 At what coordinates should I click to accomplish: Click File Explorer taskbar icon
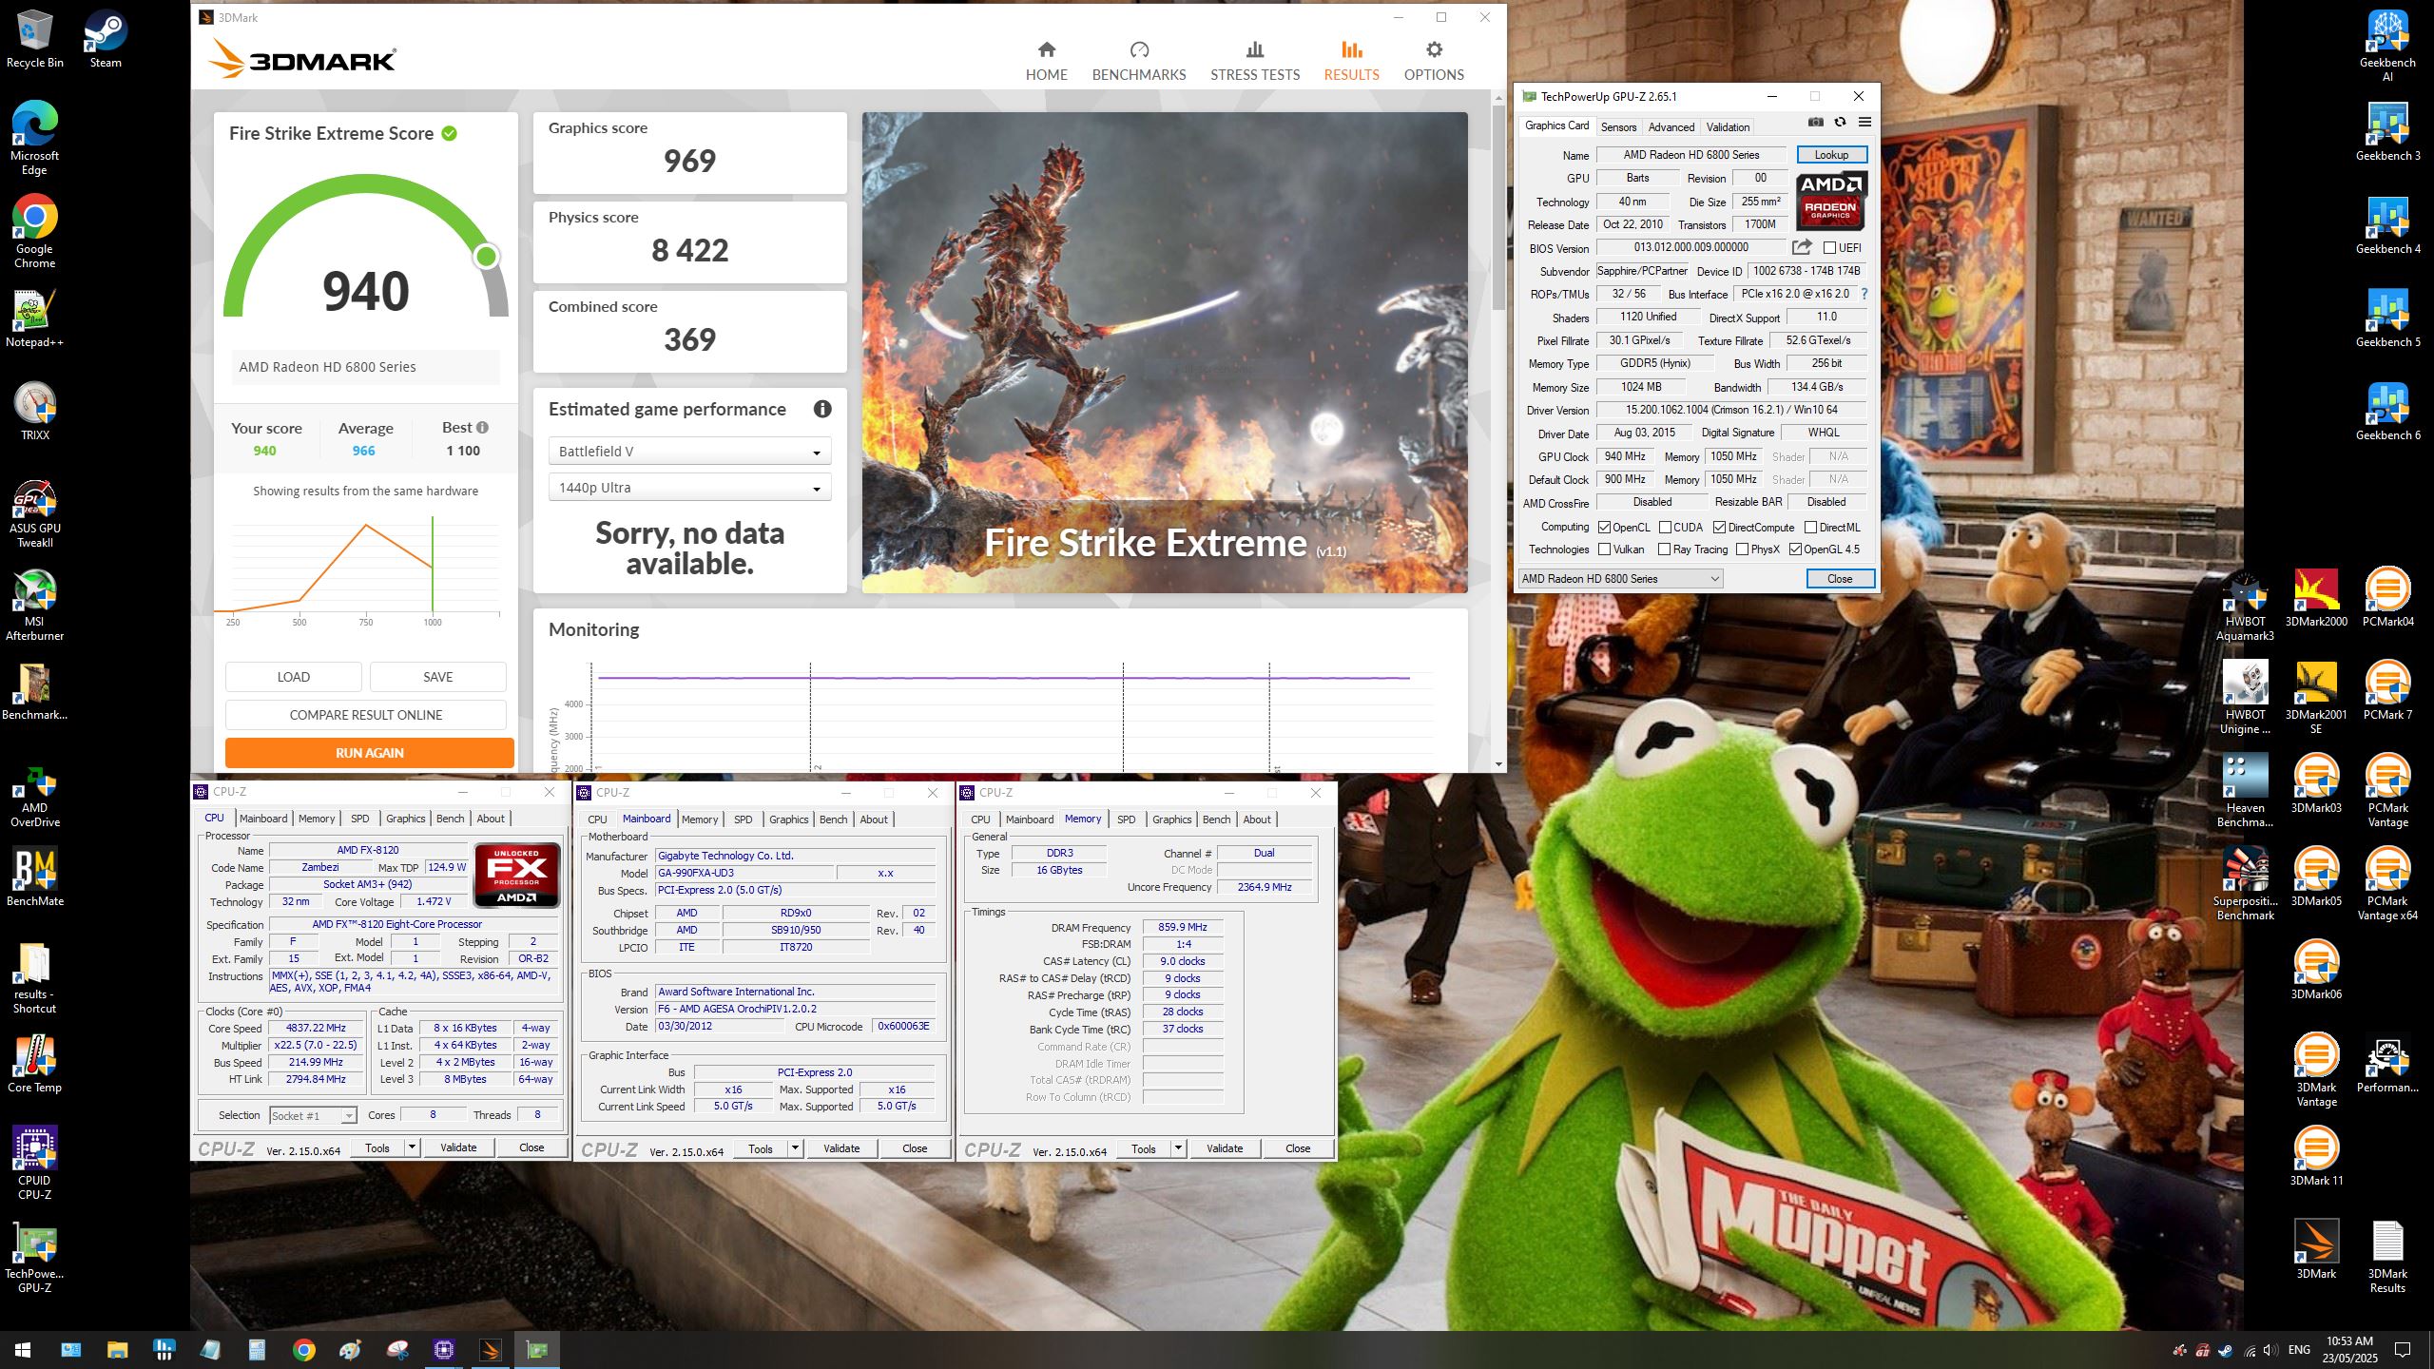tap(117, 1349)
